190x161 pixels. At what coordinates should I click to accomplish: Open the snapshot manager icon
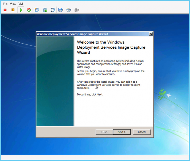pos(53,10)
